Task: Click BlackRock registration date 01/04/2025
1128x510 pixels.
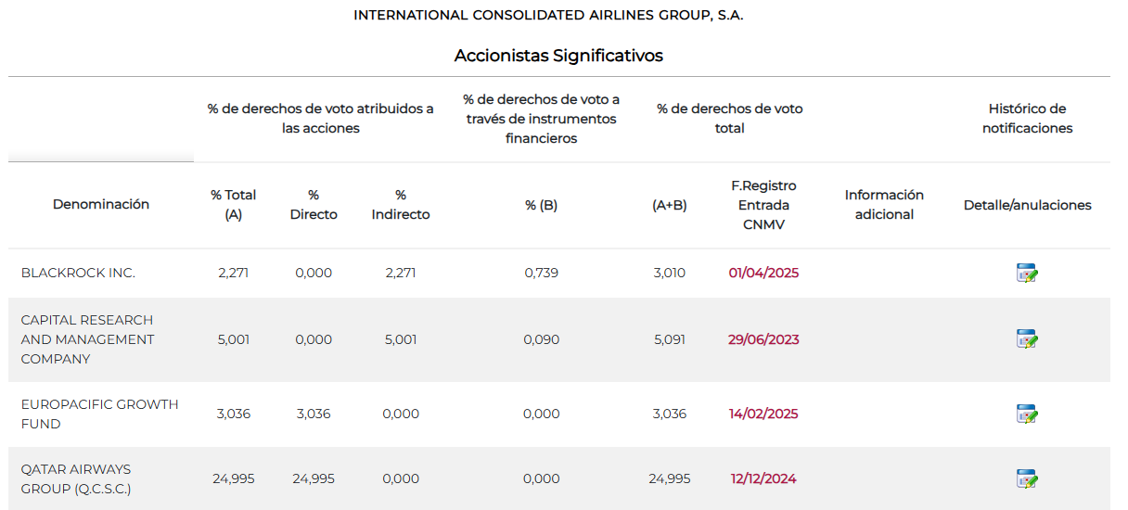Action: point(763,273)
